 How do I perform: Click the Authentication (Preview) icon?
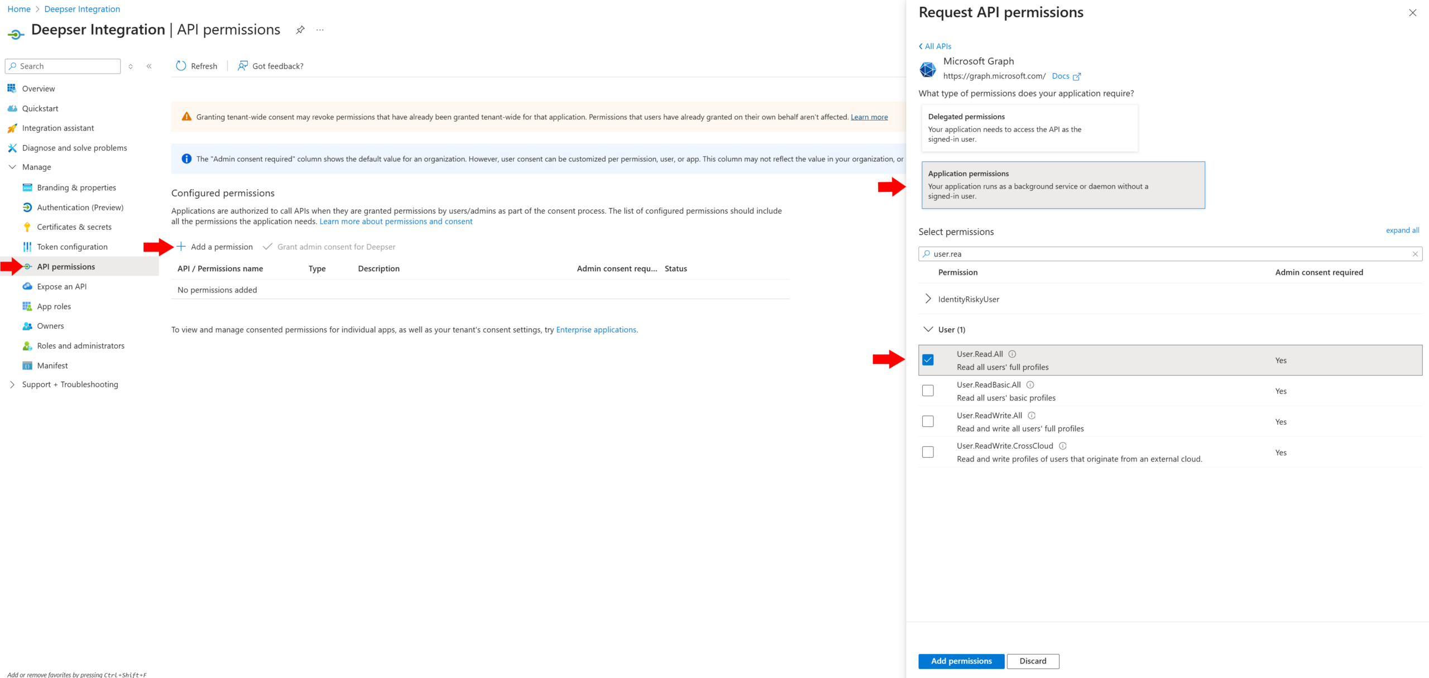click(27, 208)
